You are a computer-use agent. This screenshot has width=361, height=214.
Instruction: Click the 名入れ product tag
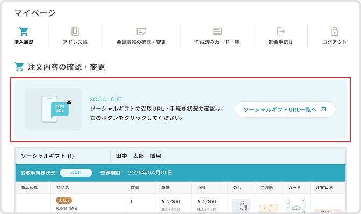point(63,200)
